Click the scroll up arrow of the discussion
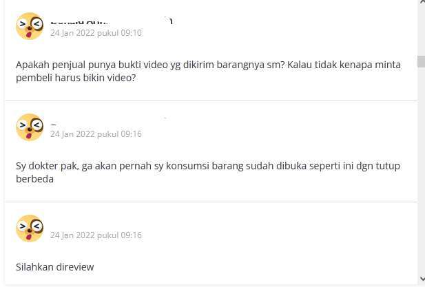This screenshot has width=425, height=287. coord(422,2)
